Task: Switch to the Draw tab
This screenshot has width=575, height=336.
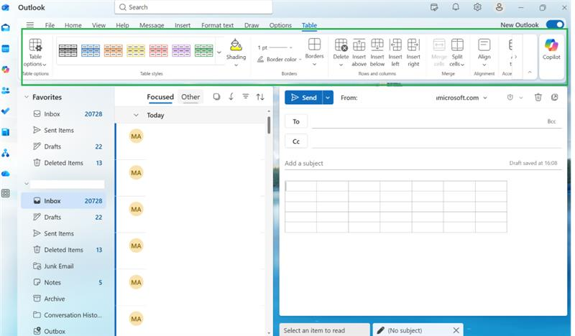Action: [x=252, y=25]
